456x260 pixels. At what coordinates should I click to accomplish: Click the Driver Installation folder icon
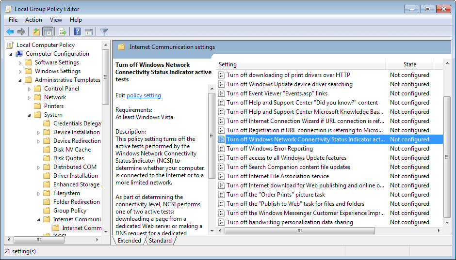(47, 176)
